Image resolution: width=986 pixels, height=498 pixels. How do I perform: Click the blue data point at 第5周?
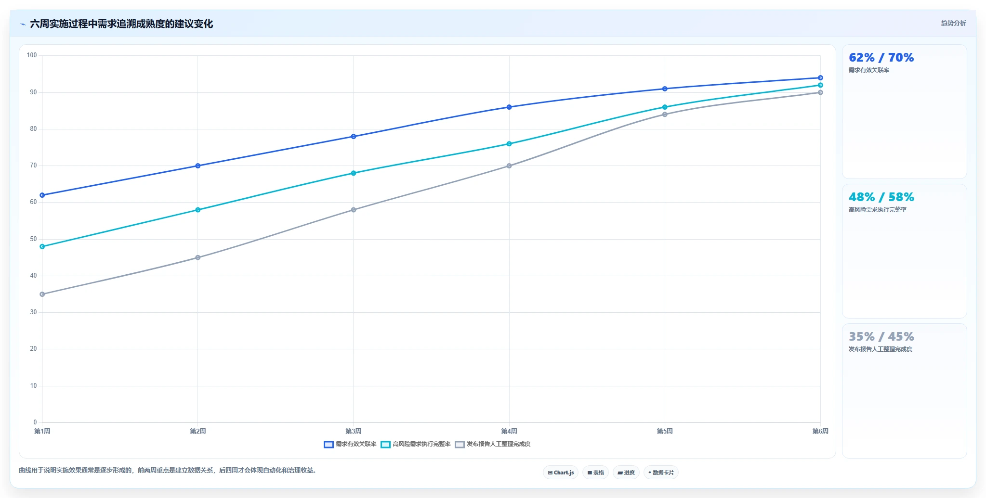click(x=665, y=89)
